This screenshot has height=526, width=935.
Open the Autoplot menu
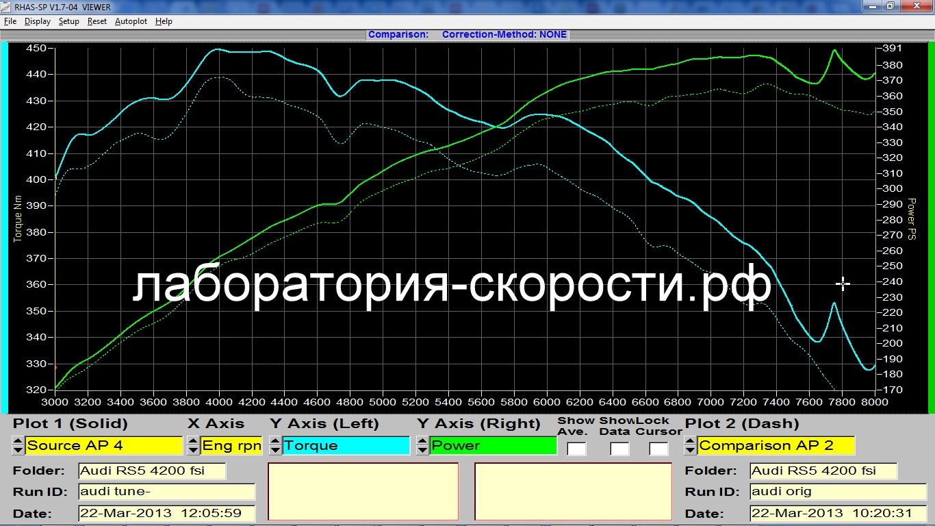pyautogui.click(x=131, y=21)
